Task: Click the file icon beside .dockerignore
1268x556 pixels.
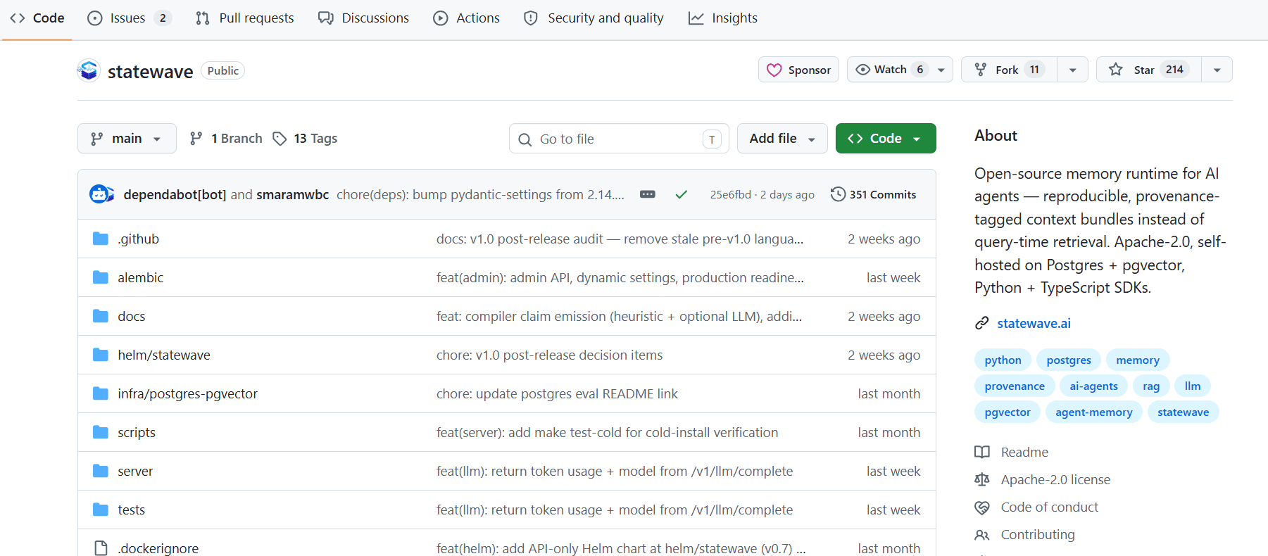Action: tap(101, 548)
